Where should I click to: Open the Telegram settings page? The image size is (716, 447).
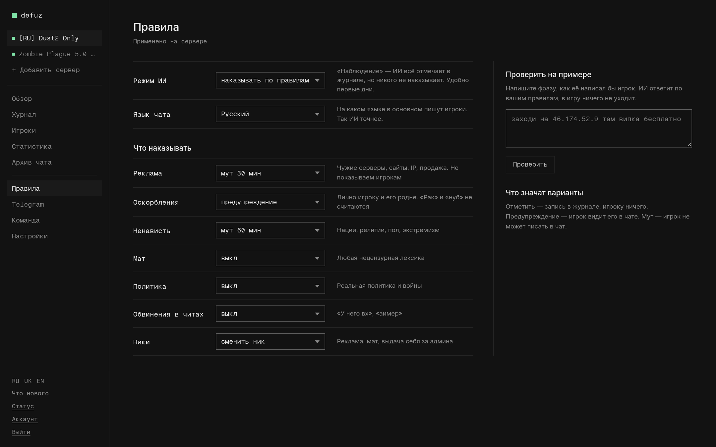(54, 204)
